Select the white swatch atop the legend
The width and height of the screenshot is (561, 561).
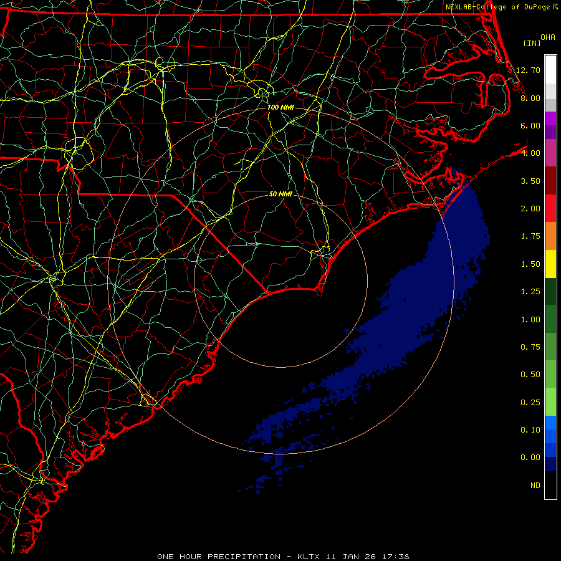(550, 70)
